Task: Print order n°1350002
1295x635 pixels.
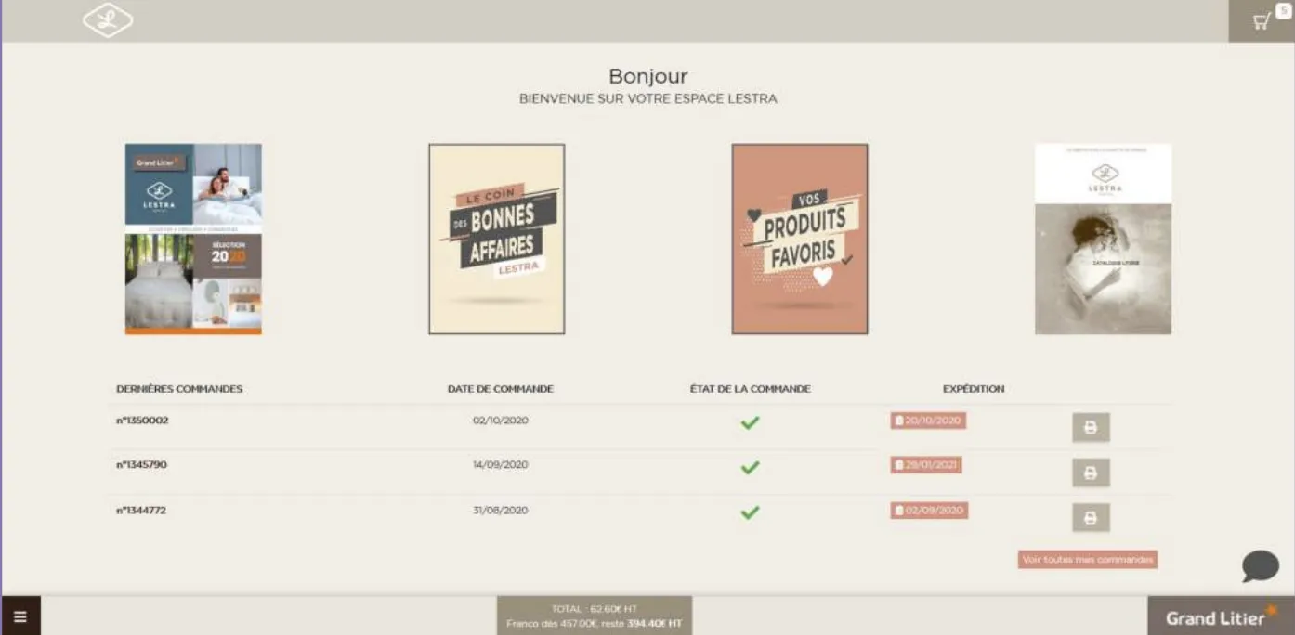Action: (1091, 428)
